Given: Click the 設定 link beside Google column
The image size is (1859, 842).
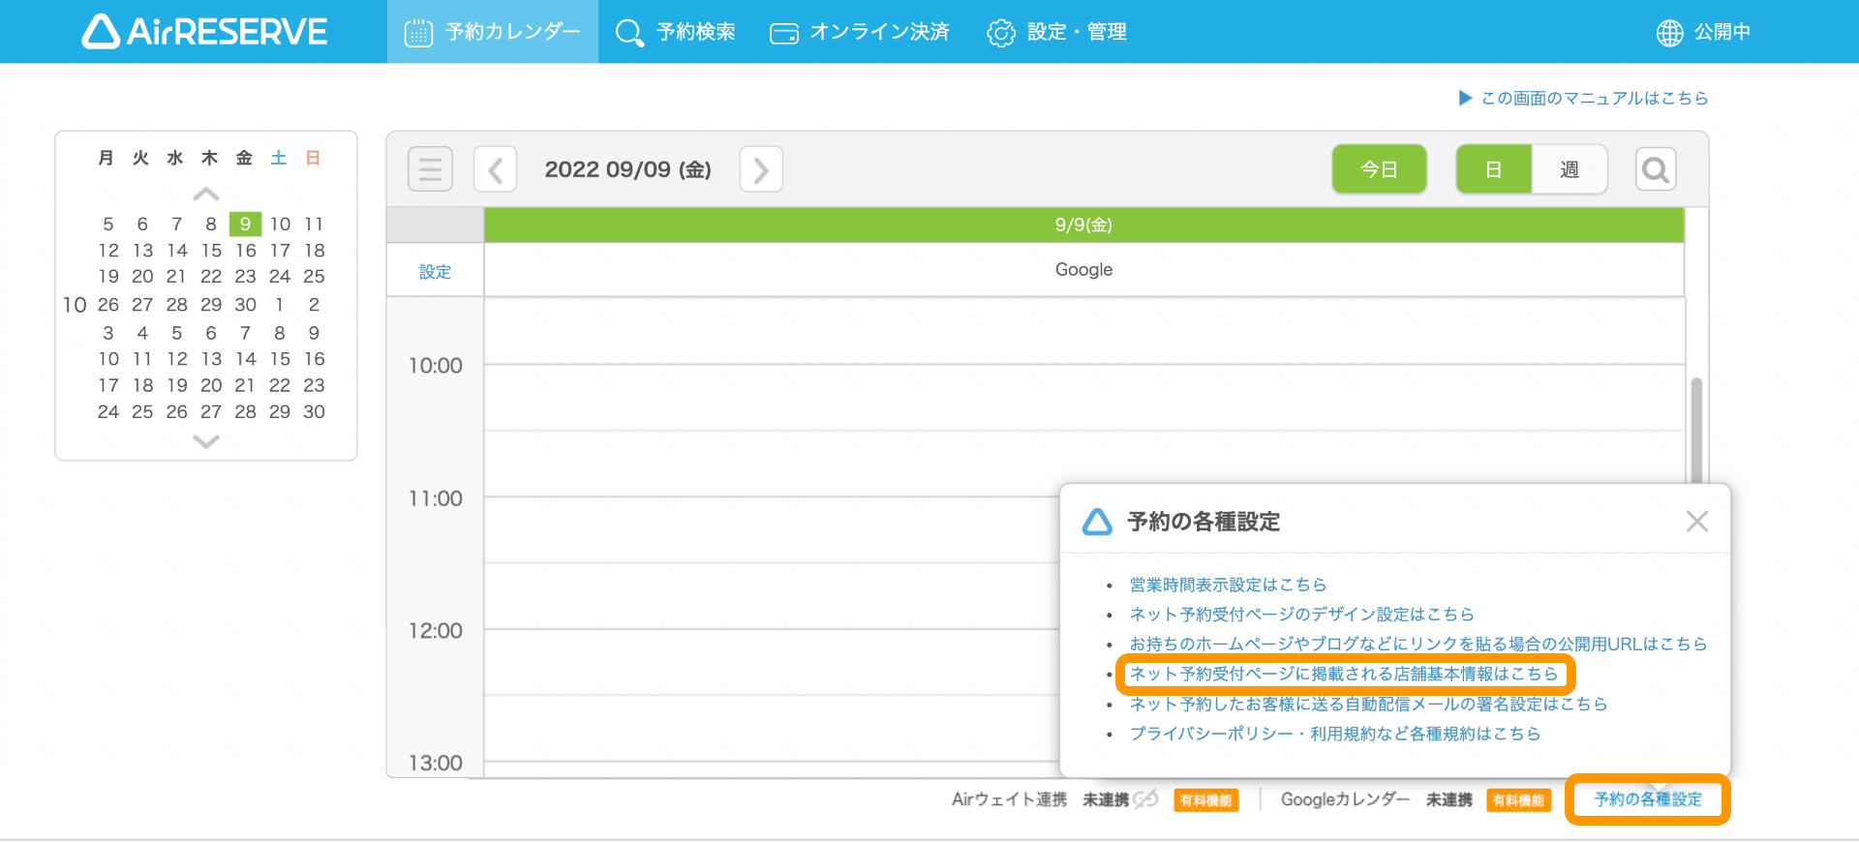Looking at the screenshot, I should [435, 272].
